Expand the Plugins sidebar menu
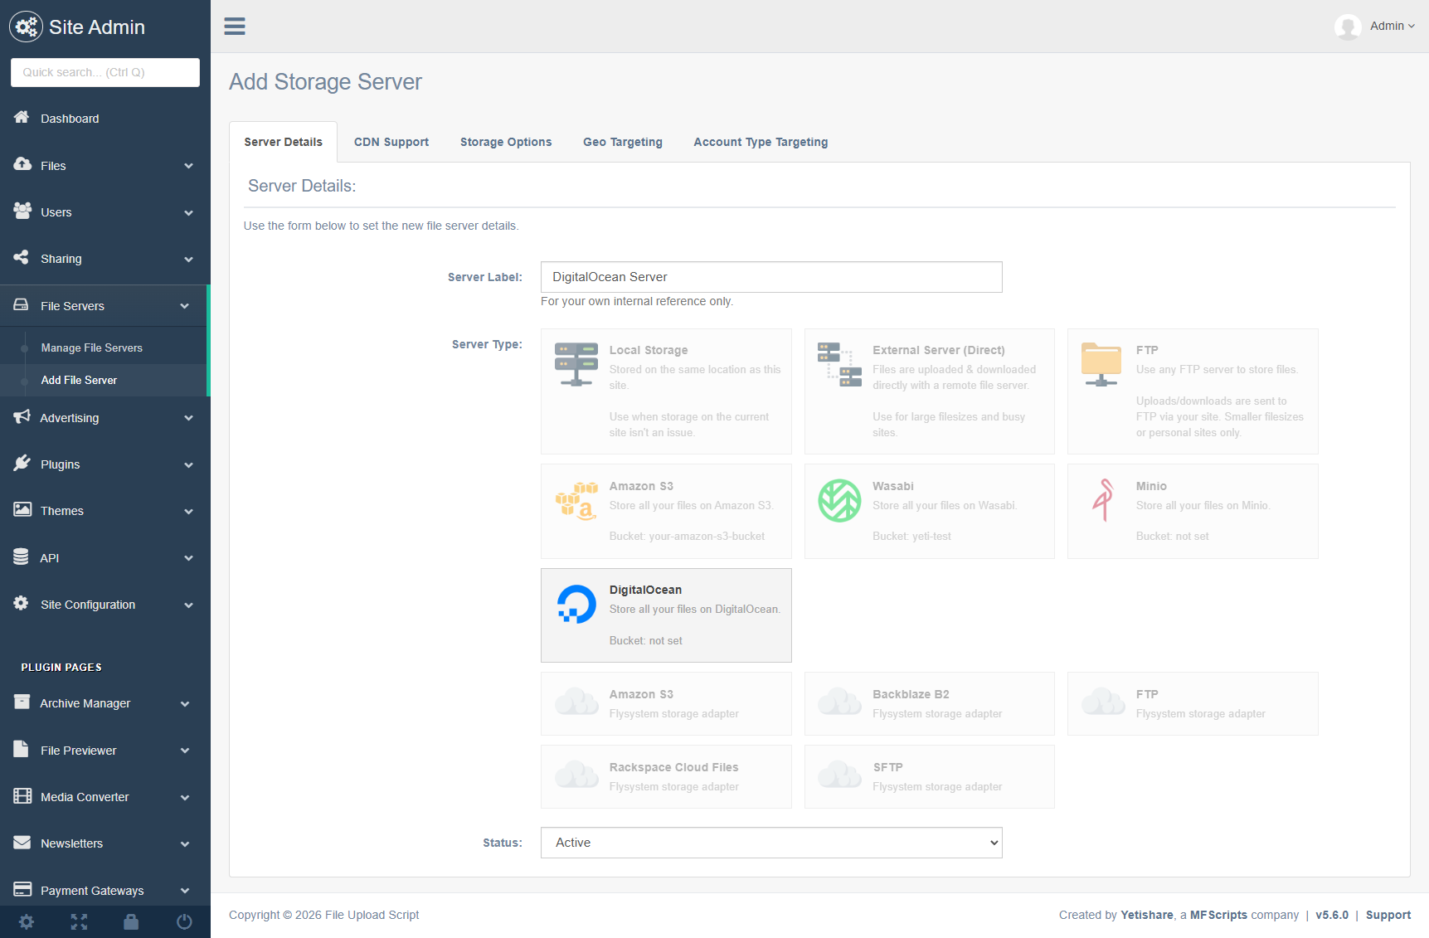The image size is (1429, 938). (105, 464)
